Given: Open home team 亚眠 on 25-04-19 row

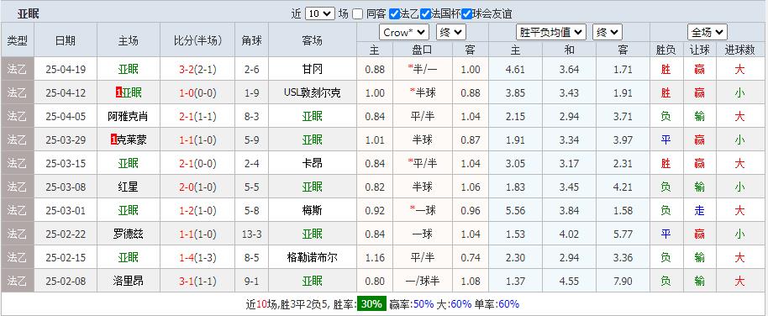Looking at the screenshot, I should coord(129,69).
